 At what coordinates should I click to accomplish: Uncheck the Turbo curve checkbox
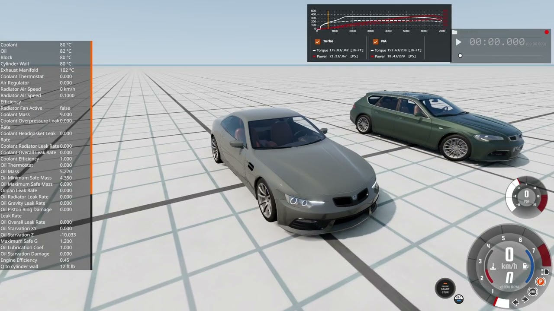click(x=318, y=41)
